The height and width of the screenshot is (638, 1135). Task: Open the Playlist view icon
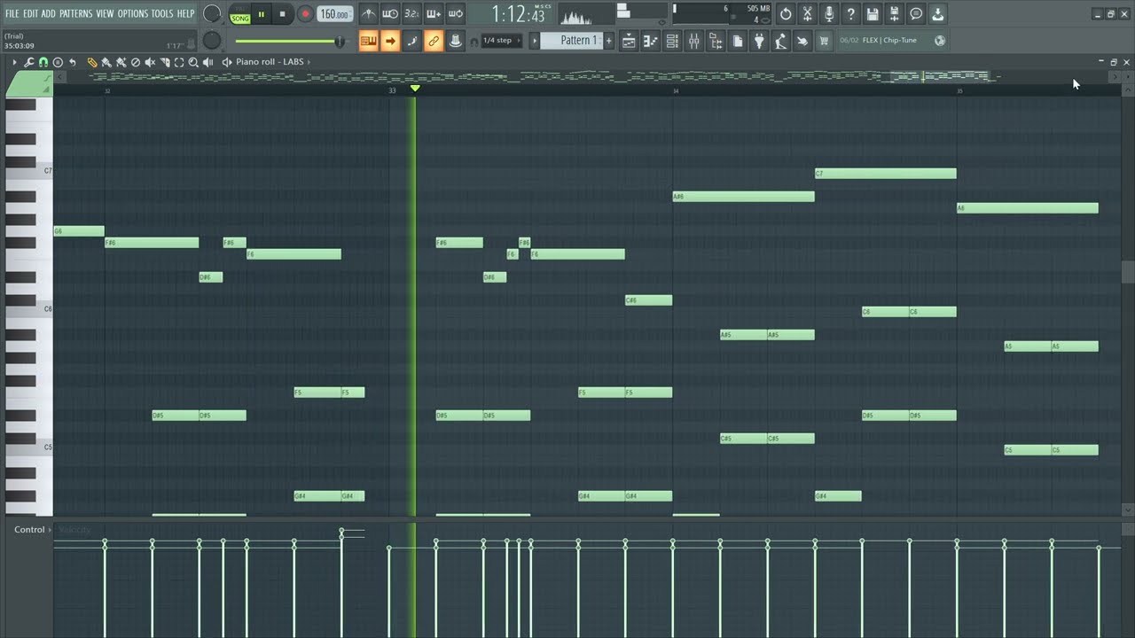pyautogui.click(x=629, y=41)
